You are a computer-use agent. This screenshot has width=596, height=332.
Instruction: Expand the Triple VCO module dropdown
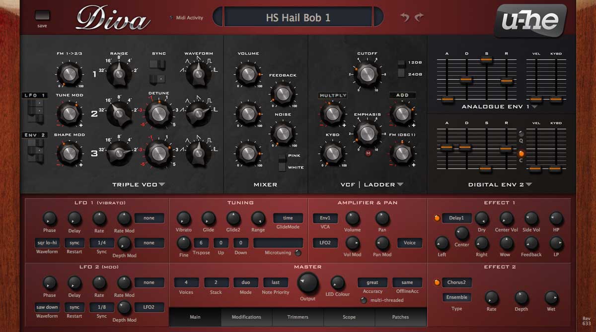(x=162, y=185)
